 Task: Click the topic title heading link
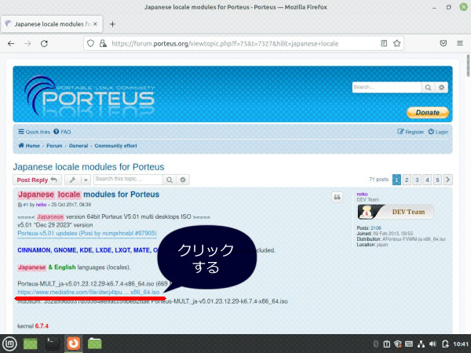click(89, 167)
